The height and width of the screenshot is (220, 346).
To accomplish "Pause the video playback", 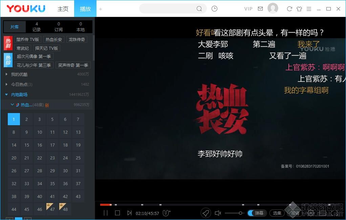I will (106, 213).
